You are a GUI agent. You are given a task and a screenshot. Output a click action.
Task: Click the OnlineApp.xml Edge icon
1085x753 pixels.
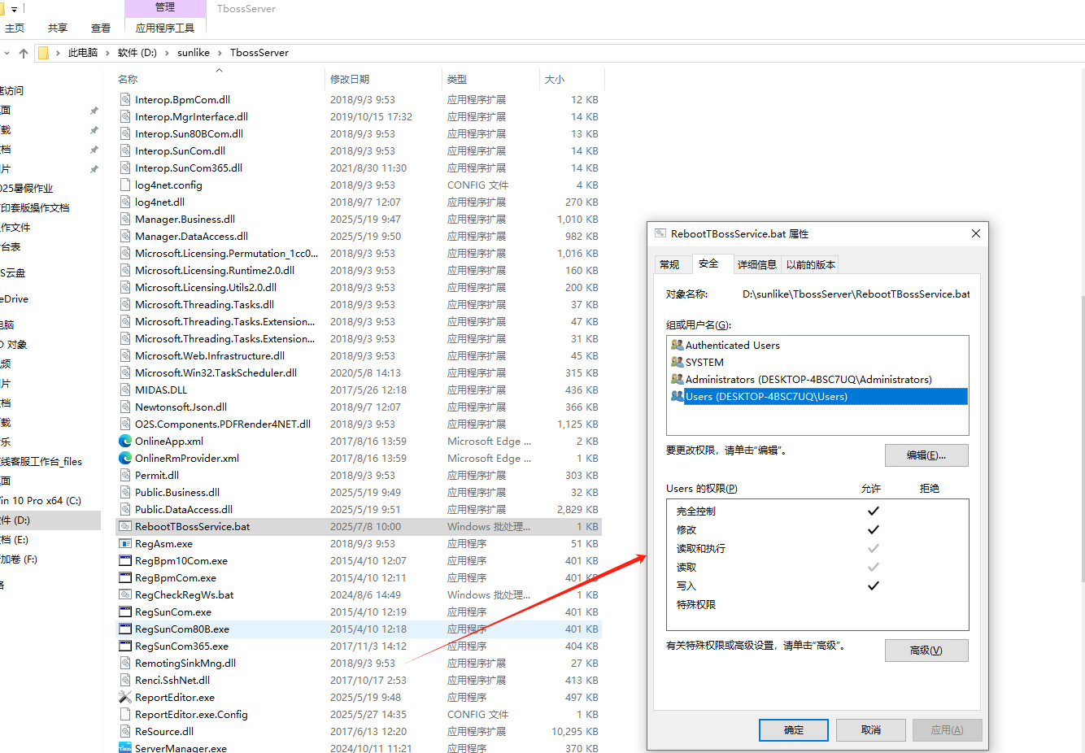125,442
